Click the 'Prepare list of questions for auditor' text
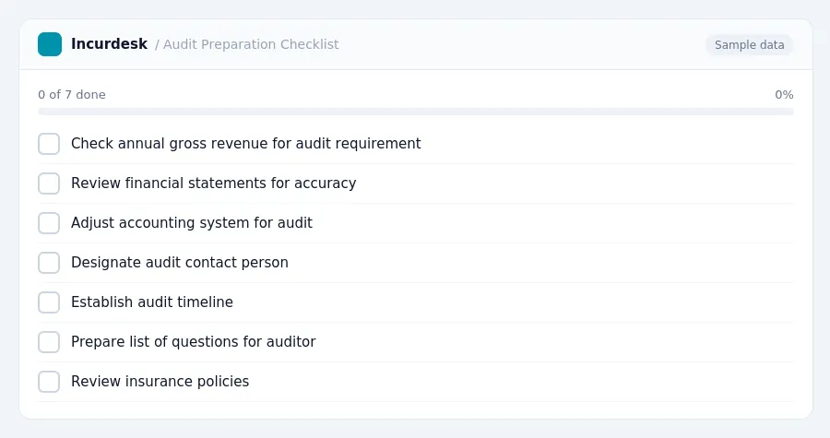Image resolution: width=830 pixels, height=438 pixels. click(x=194, y=342)
